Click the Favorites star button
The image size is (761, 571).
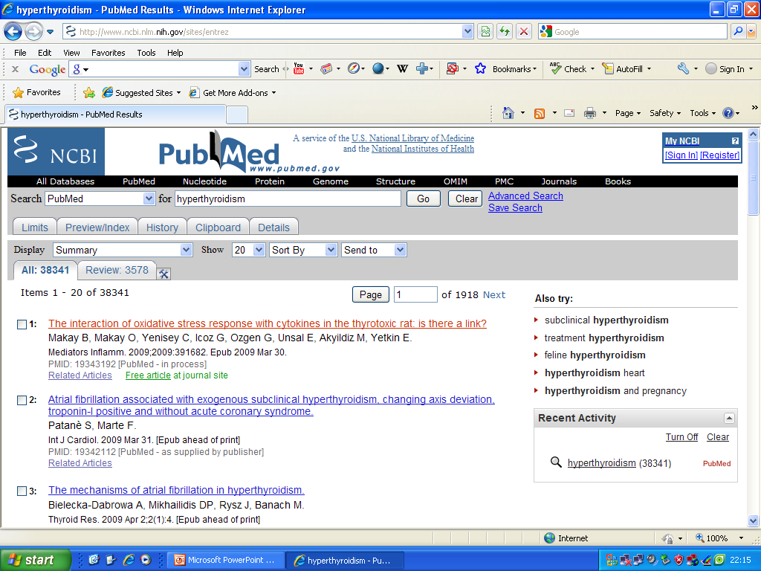tap(37, 92)
